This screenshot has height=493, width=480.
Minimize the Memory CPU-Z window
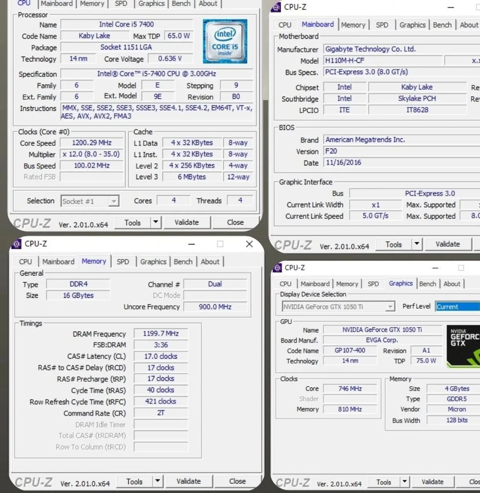point(192,244)
